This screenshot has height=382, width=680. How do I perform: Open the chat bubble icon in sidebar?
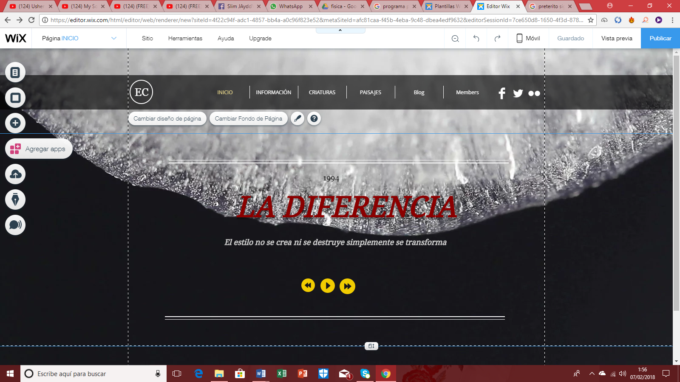coord(15,225)
